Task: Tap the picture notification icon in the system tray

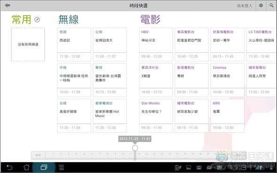Action: point(188,167)
